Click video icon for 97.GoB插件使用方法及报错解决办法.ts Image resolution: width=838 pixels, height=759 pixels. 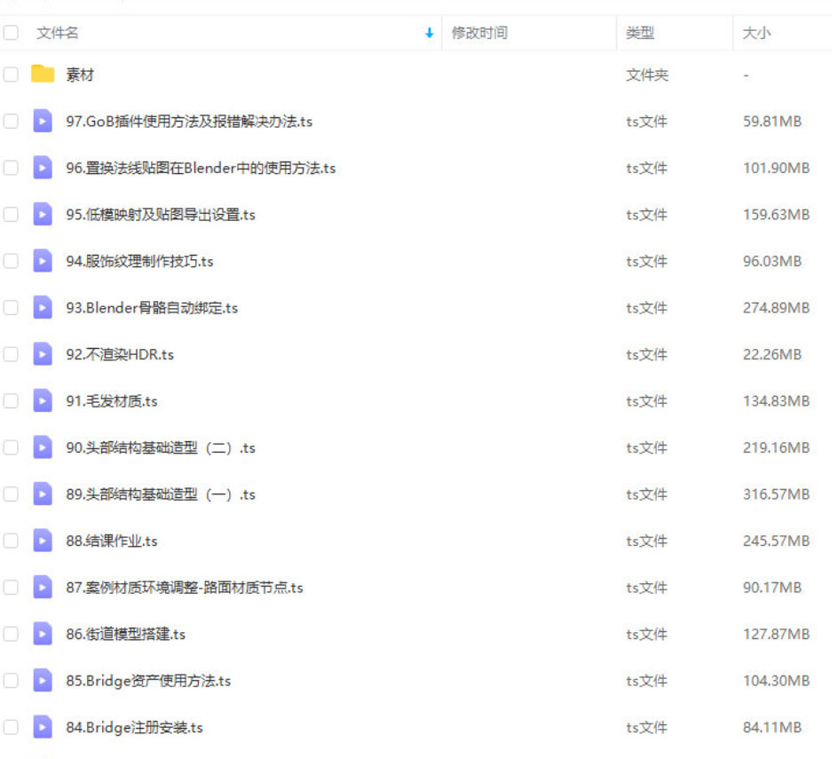[43, 121]
